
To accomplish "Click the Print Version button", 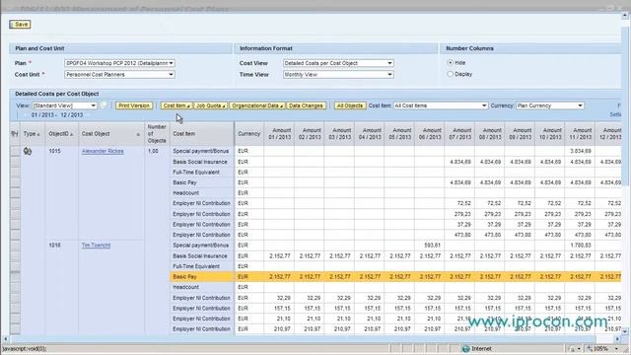I will [x=134, y=106].
